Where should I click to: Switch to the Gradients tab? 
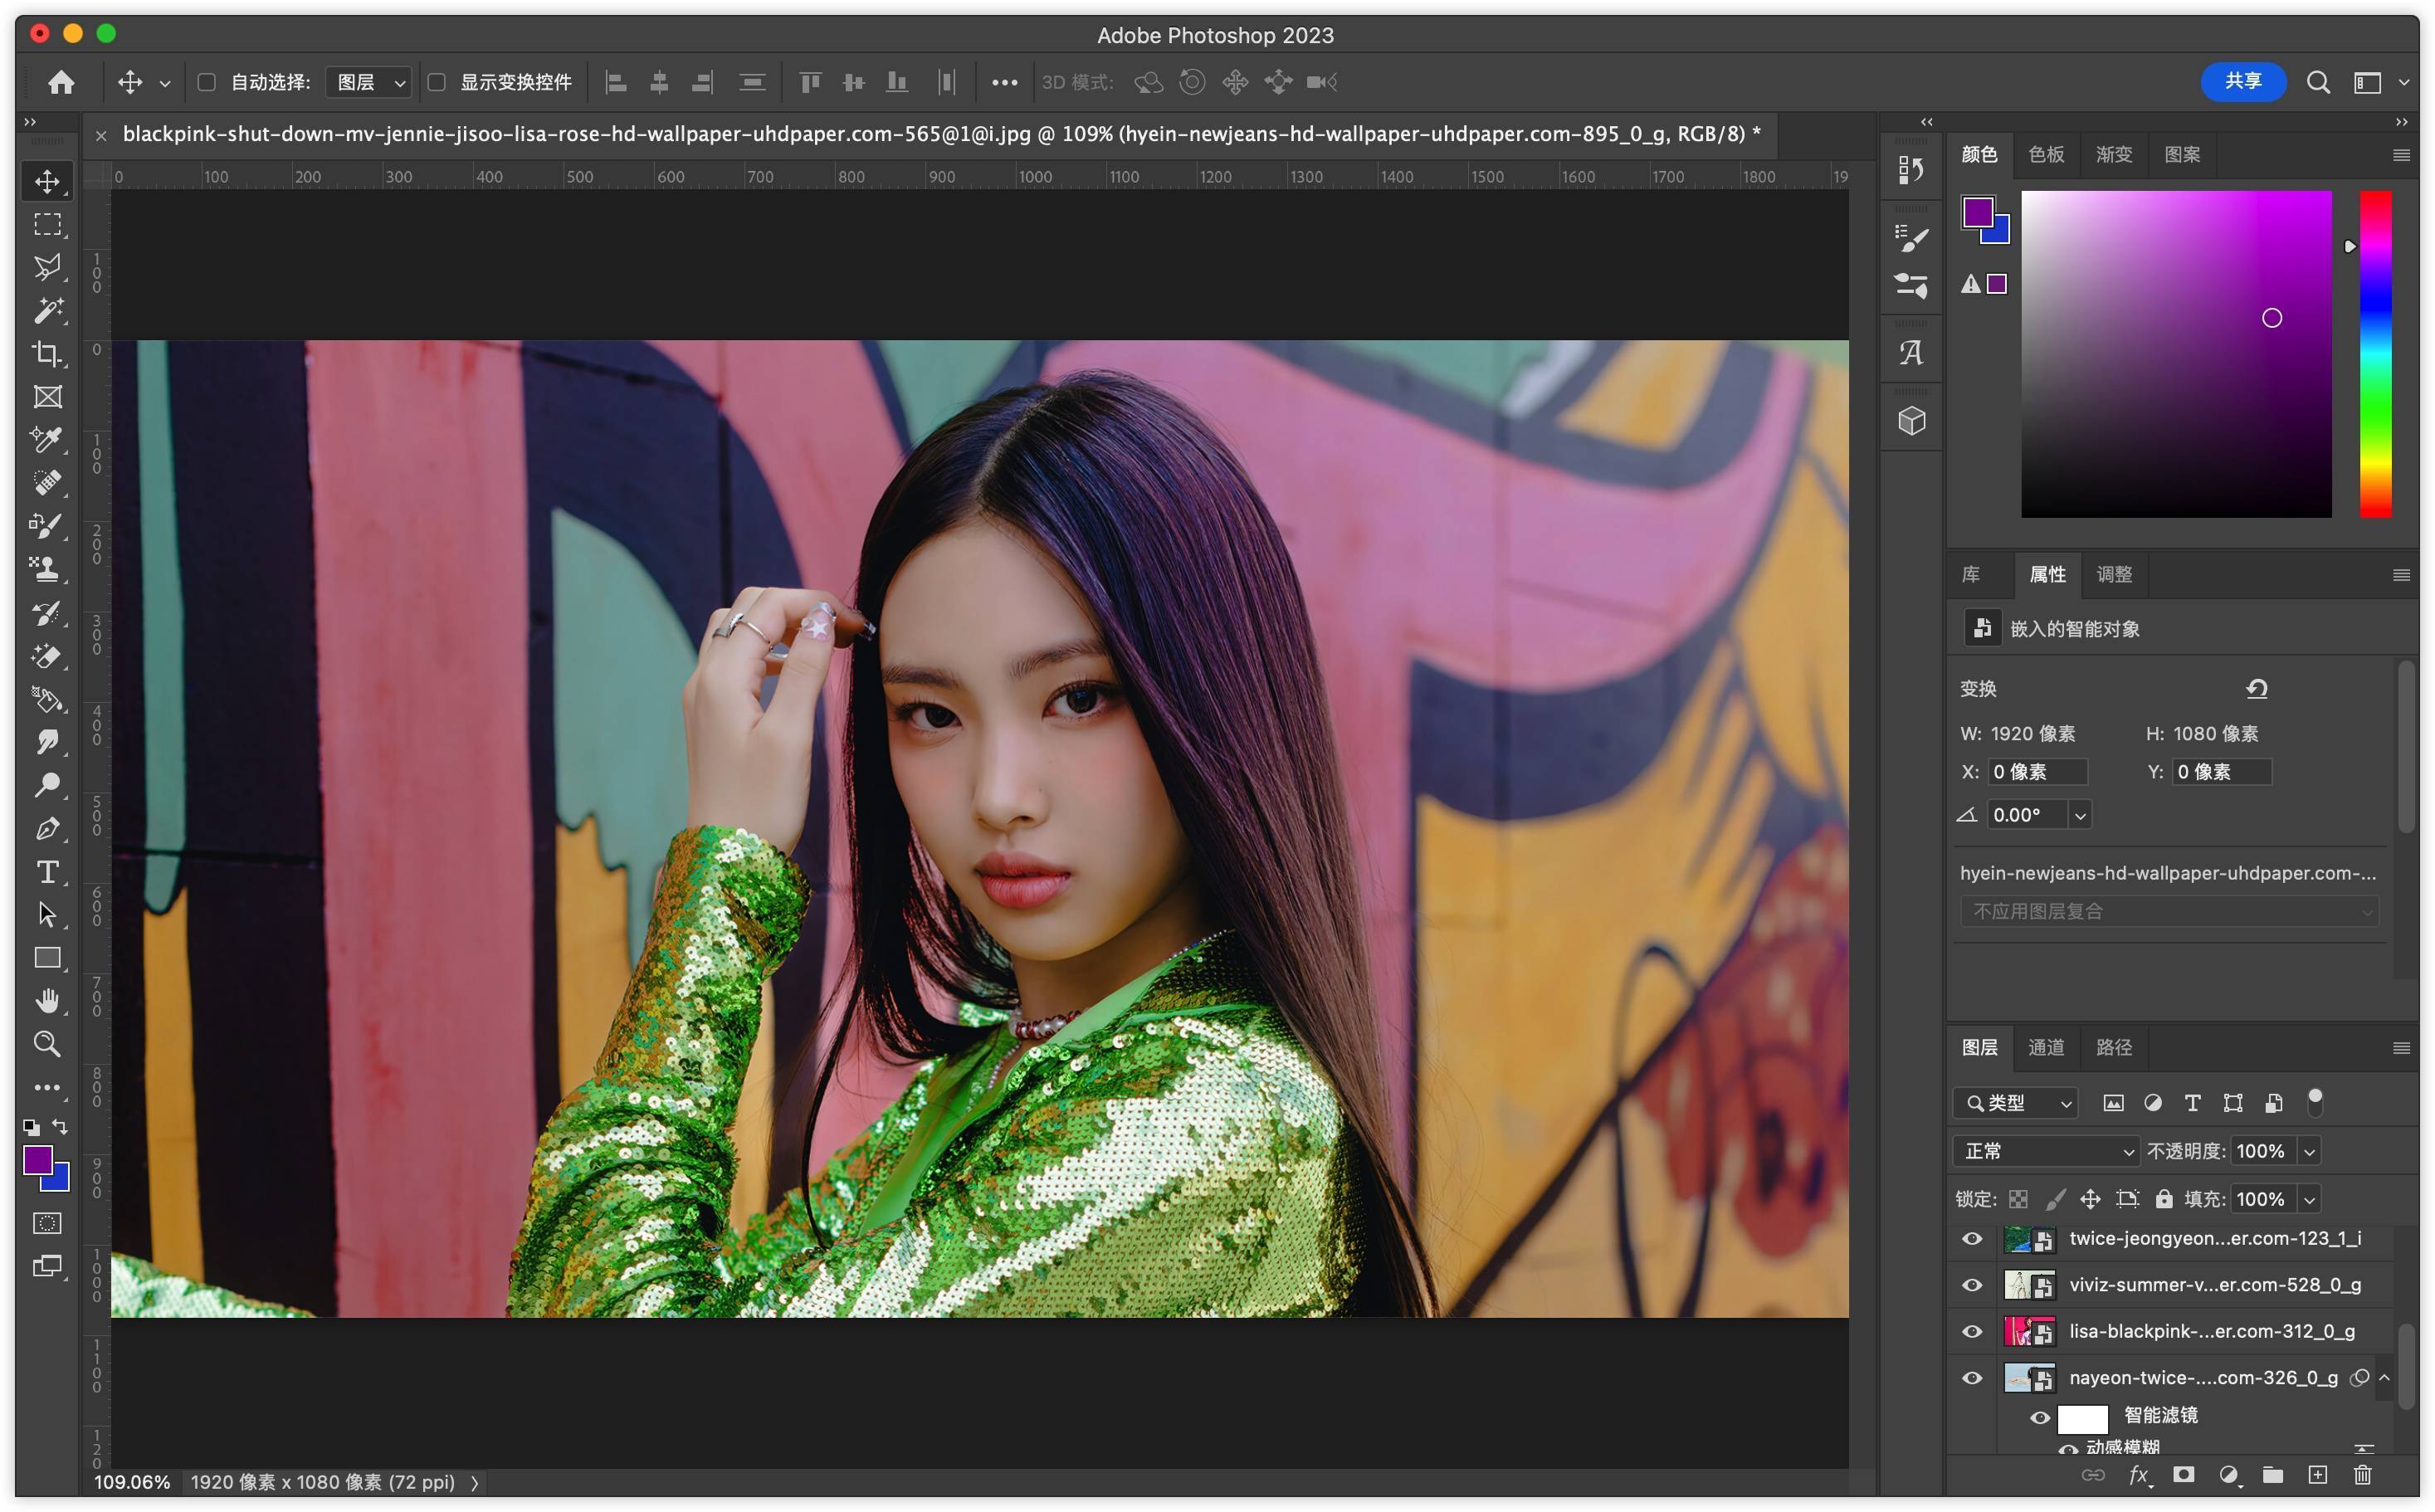2113,154
